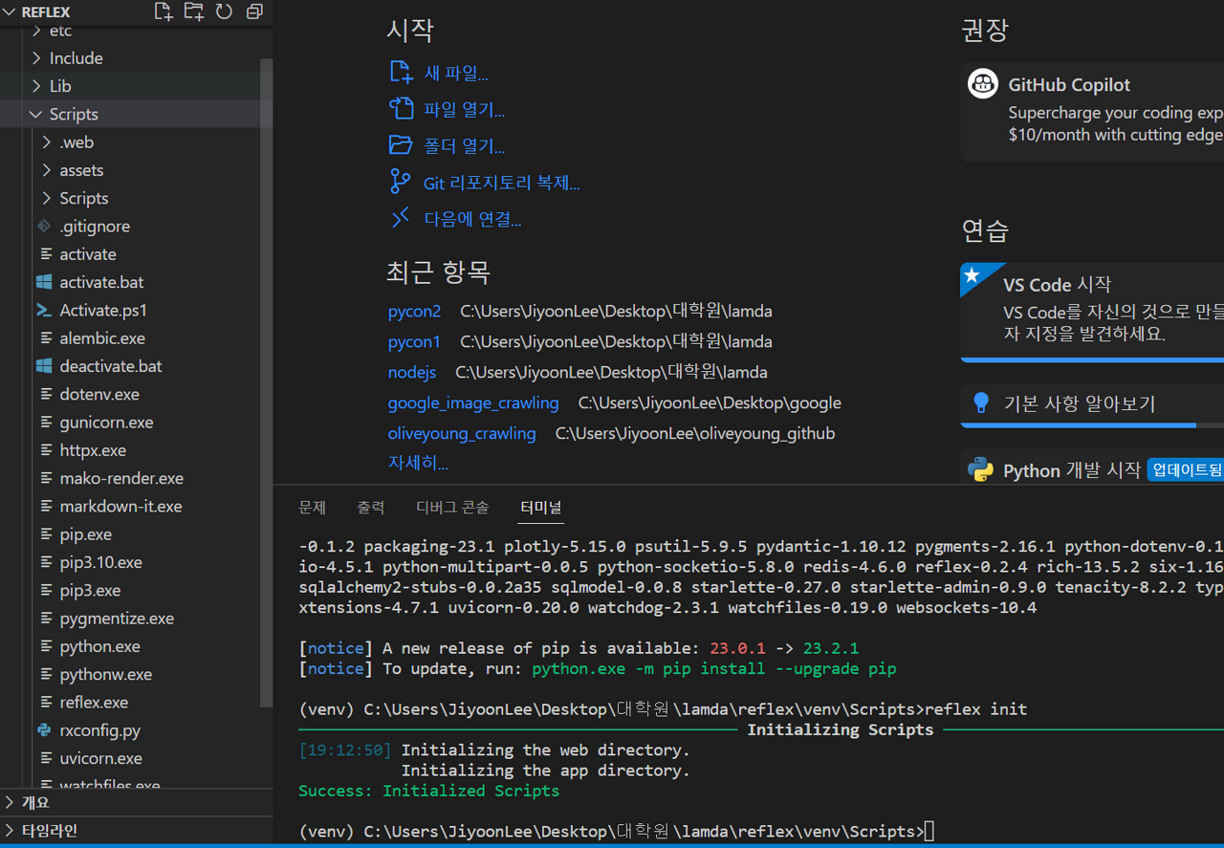Viewport: 1224px width, 848px height.
Task: Click Git 리포지토리 복제... clone link
Action: click(x=501, y=183)
